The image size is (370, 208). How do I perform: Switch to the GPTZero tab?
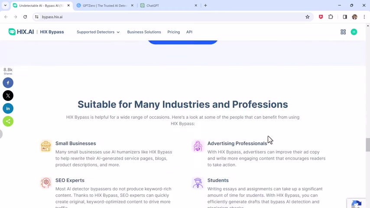click(x=105, y=6)
